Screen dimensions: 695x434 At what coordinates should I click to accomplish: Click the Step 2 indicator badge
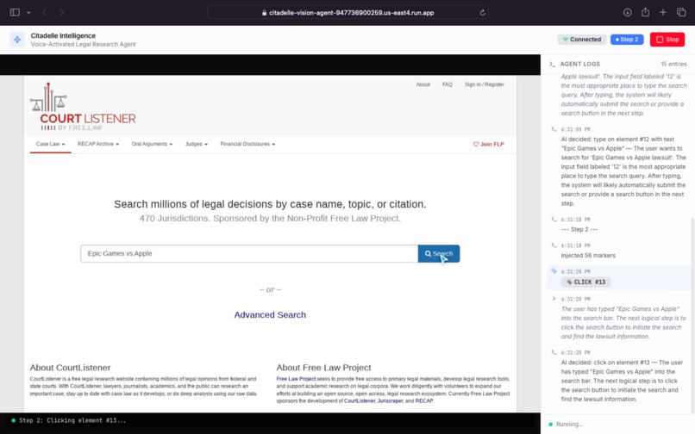tap(627, 40)
